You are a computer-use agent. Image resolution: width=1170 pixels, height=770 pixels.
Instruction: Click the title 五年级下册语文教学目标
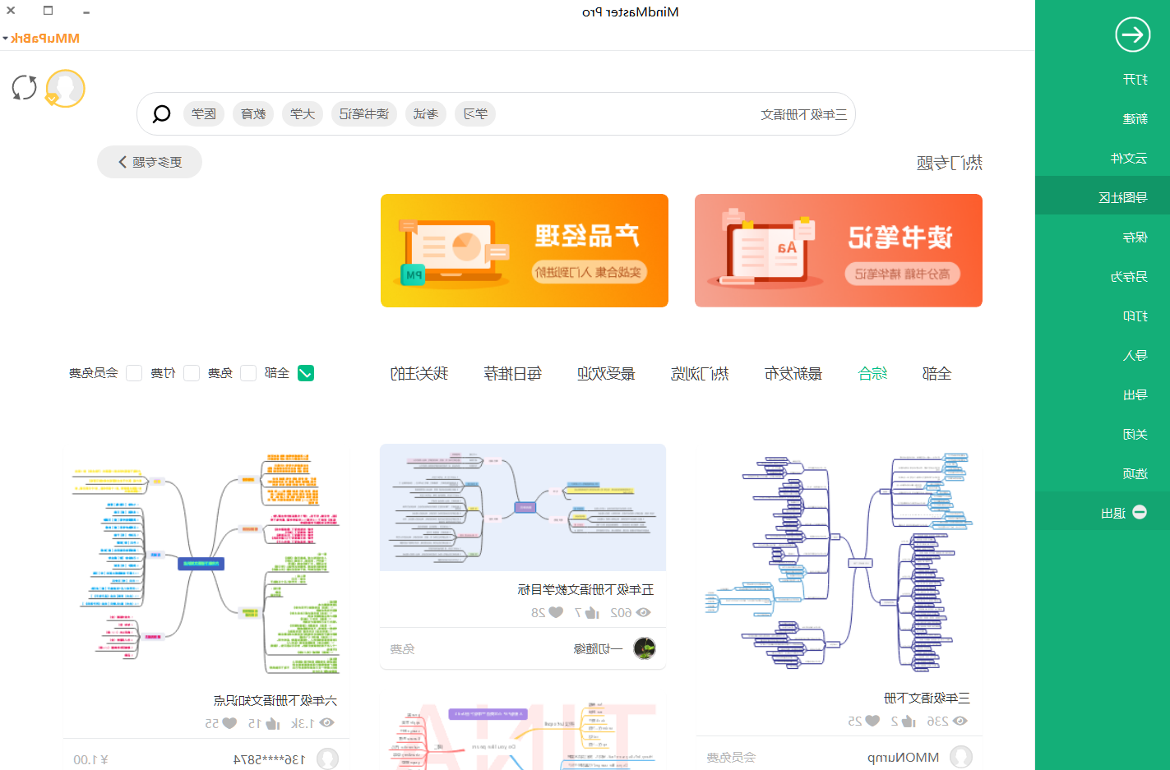coord(585,589)
